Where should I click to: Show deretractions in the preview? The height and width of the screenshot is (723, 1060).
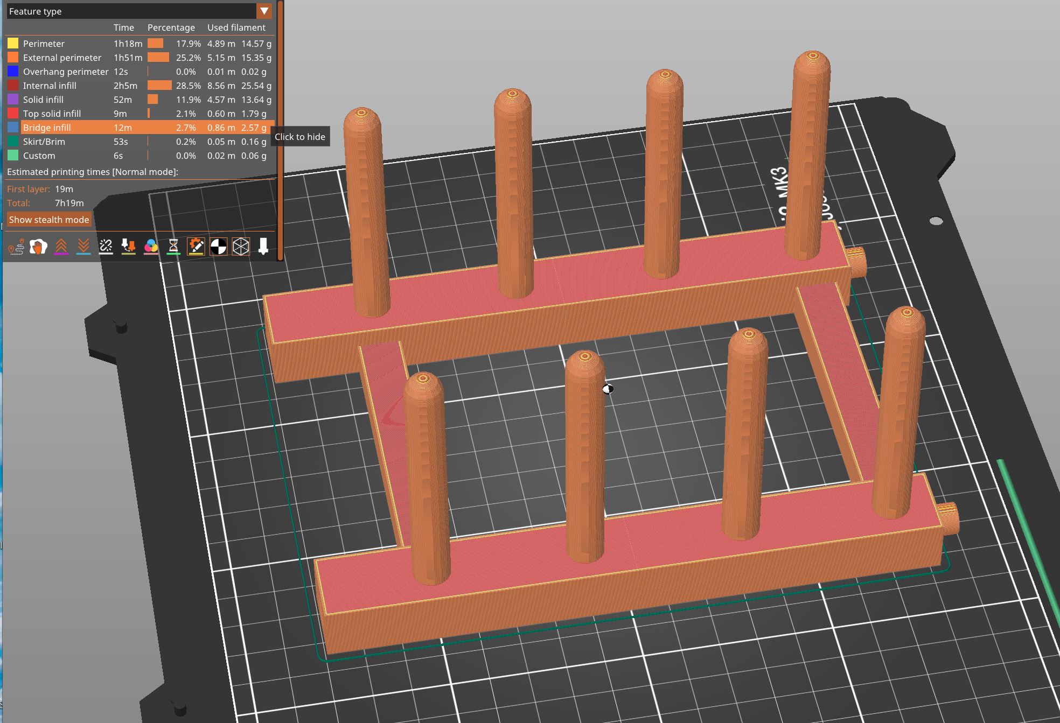pos(83,247)
